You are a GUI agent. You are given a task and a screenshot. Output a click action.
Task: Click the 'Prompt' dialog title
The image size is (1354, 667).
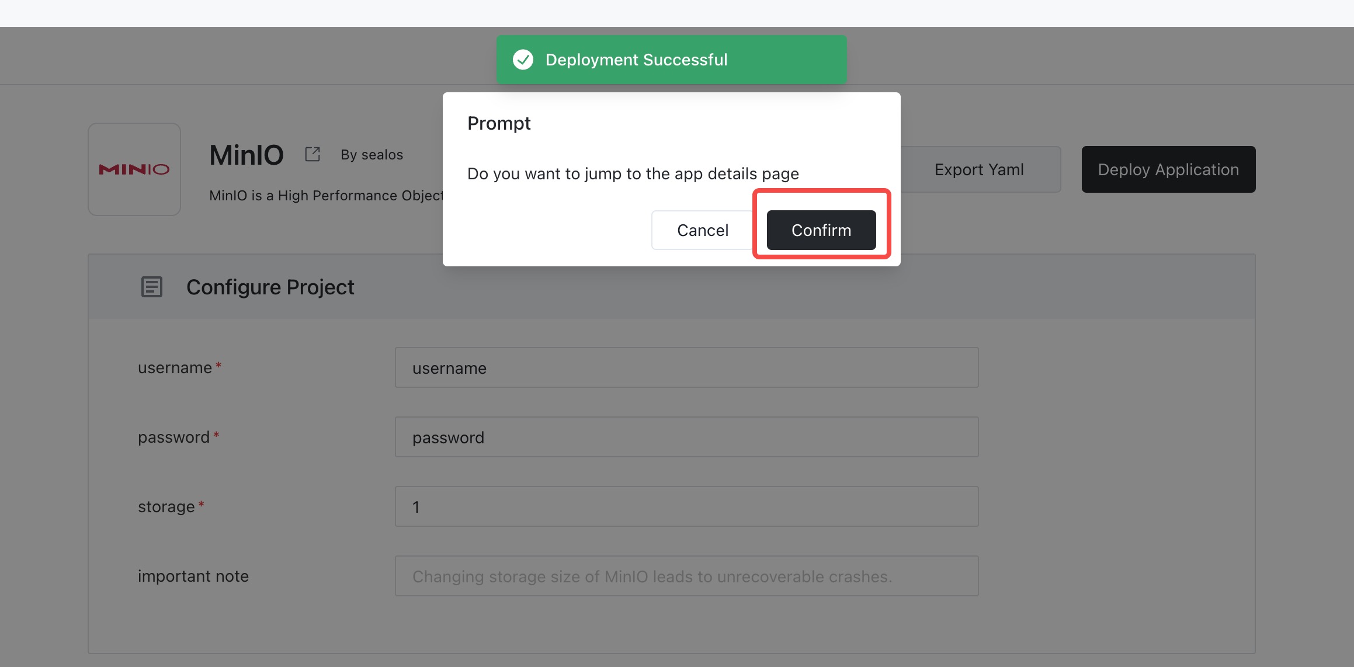pos(499,123)
